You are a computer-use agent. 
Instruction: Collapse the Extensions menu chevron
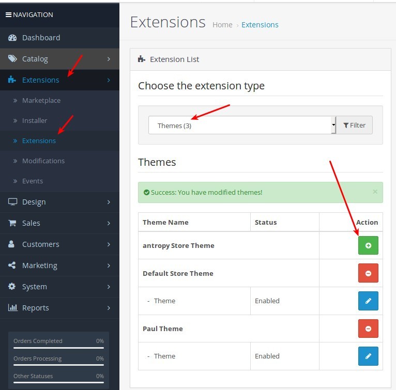[109, 80]
